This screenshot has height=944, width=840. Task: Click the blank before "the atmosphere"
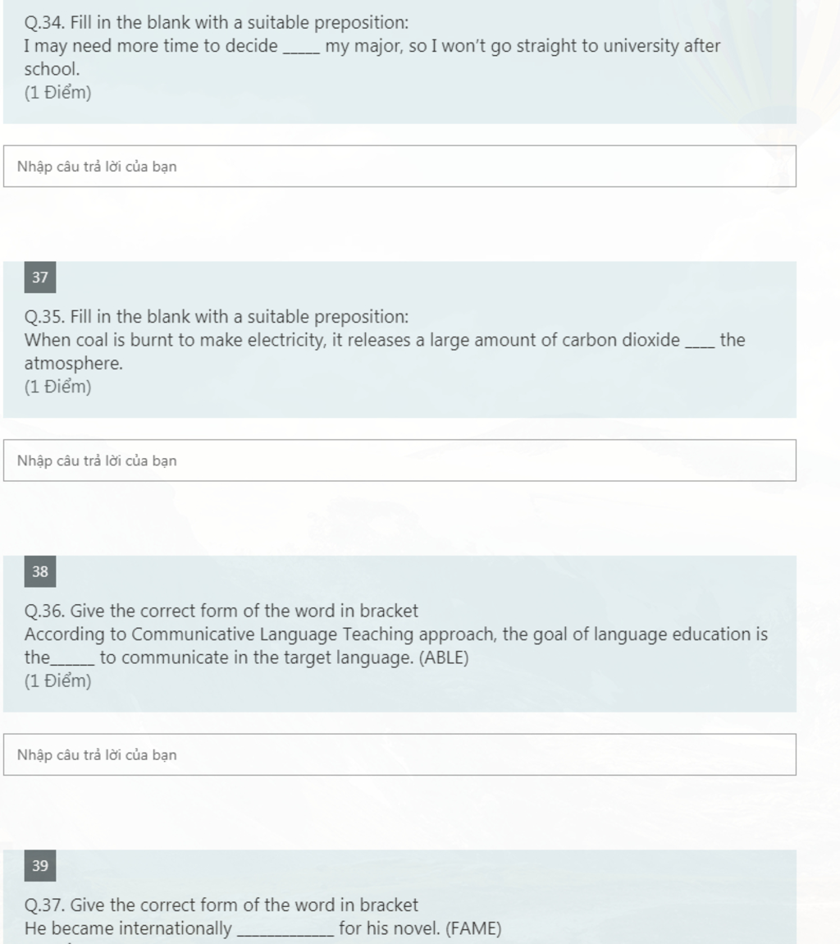pyautogui.click(x=701, y=342)
